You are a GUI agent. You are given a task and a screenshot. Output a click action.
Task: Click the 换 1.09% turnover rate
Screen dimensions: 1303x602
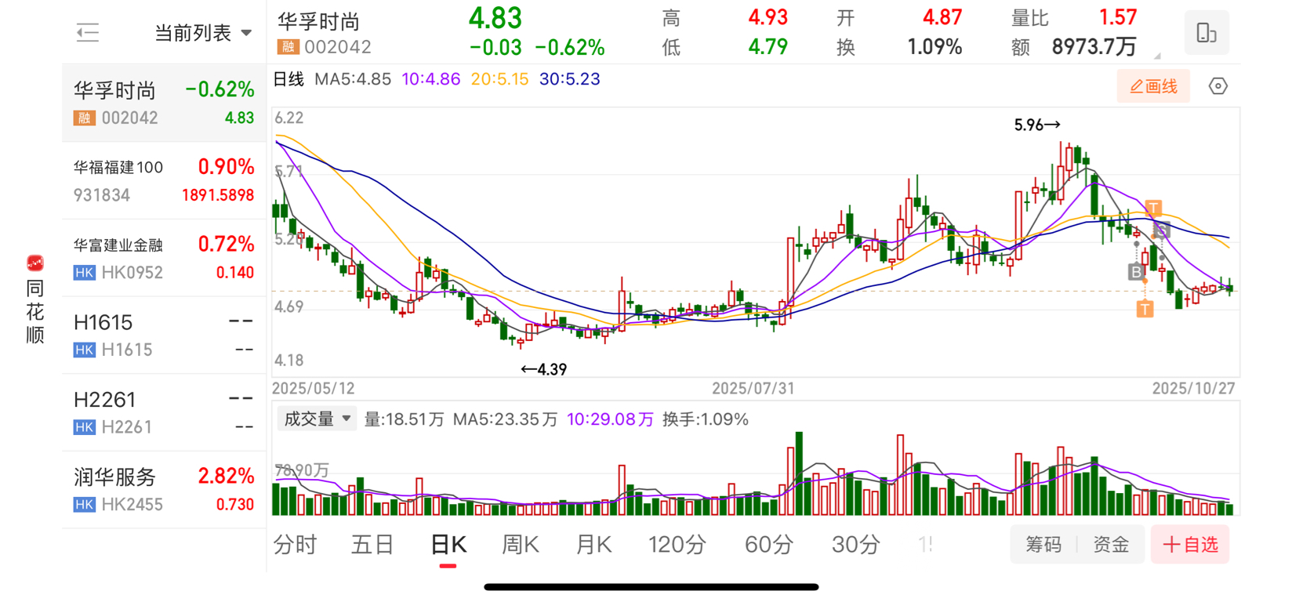coord(935,47)
